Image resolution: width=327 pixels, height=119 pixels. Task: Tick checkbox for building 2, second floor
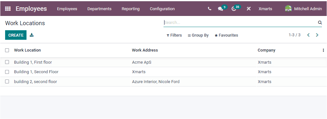point(7,82)
